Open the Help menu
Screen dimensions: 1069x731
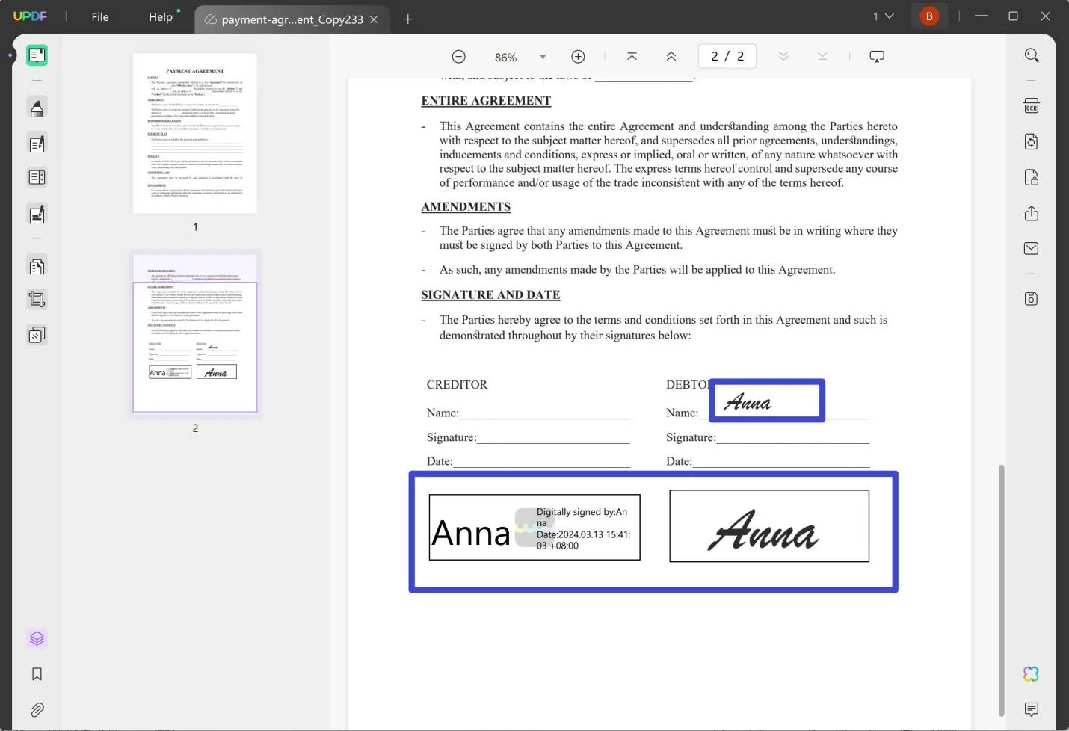tap(161, 16)
